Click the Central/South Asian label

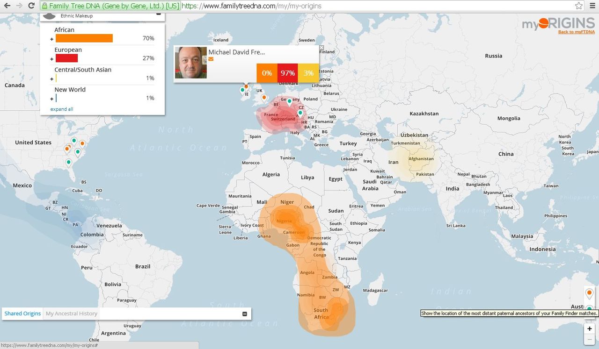[83, 70]
